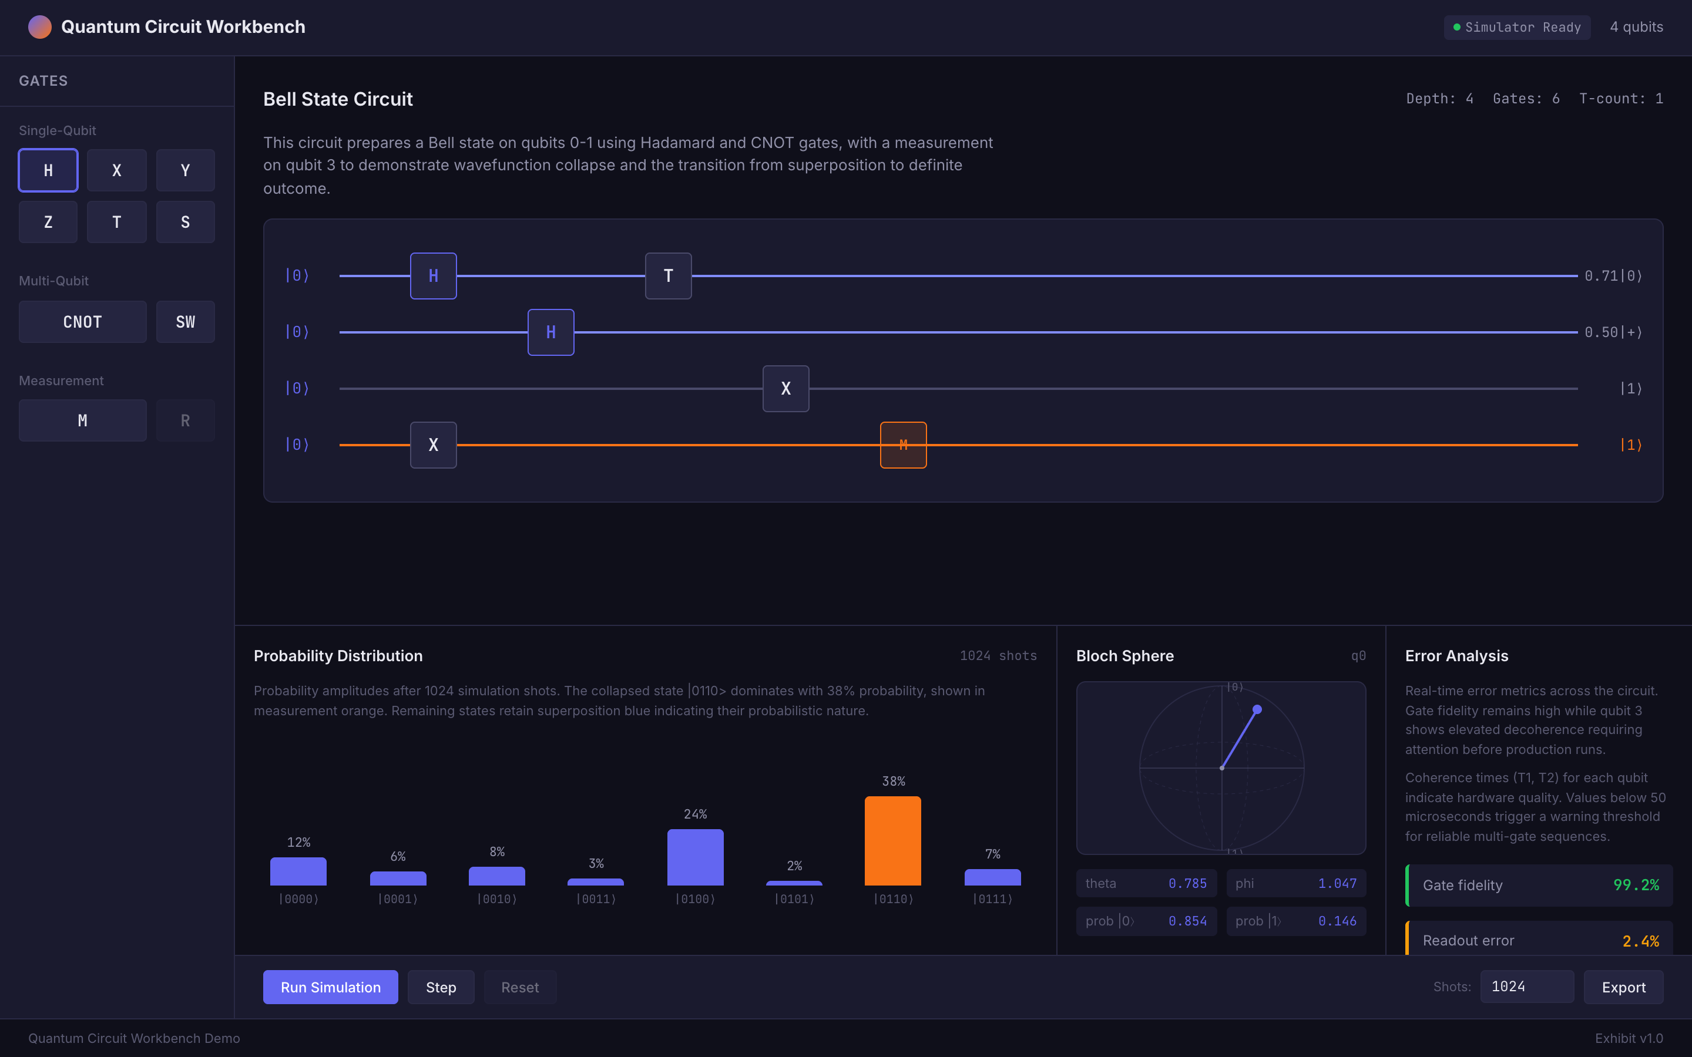The width and height of the screenshot is (1692, 1057).
Task: Click the Simulator Ready status indicator
Action: 1516,26
